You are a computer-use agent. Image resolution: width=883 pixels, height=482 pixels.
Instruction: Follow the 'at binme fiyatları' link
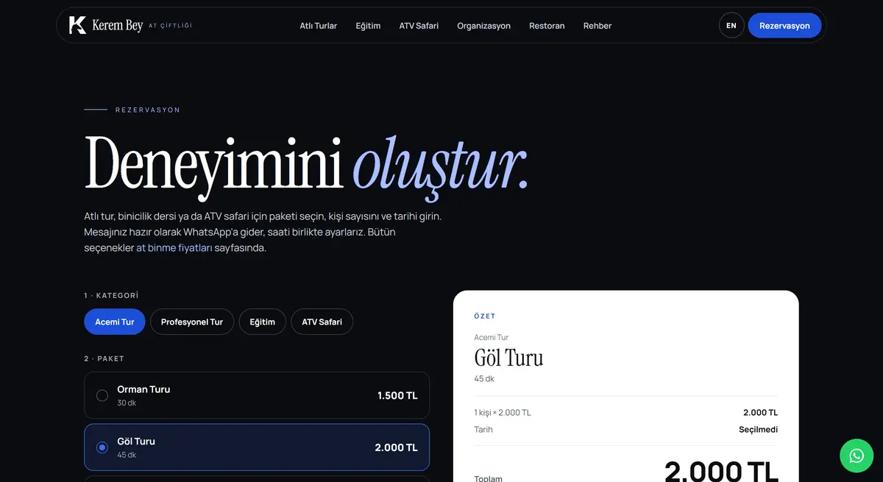pyautogui.click(x=174, y=248)
